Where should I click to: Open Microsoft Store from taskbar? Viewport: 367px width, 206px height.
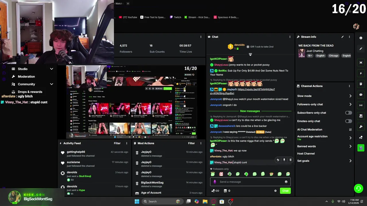tap(222, 201)
